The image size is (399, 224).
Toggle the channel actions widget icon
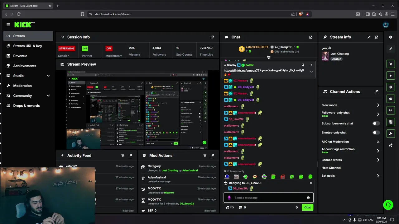pos(391,122)
